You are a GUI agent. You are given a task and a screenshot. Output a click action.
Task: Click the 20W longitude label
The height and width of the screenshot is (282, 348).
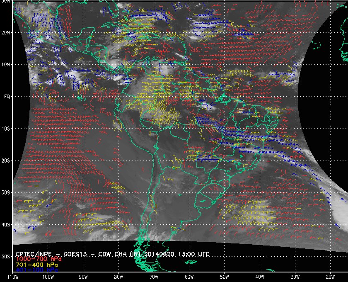[330, 277]
